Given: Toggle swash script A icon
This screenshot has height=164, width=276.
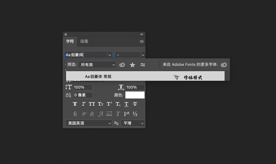Looking at the screenshot, I should click(101, 114).
